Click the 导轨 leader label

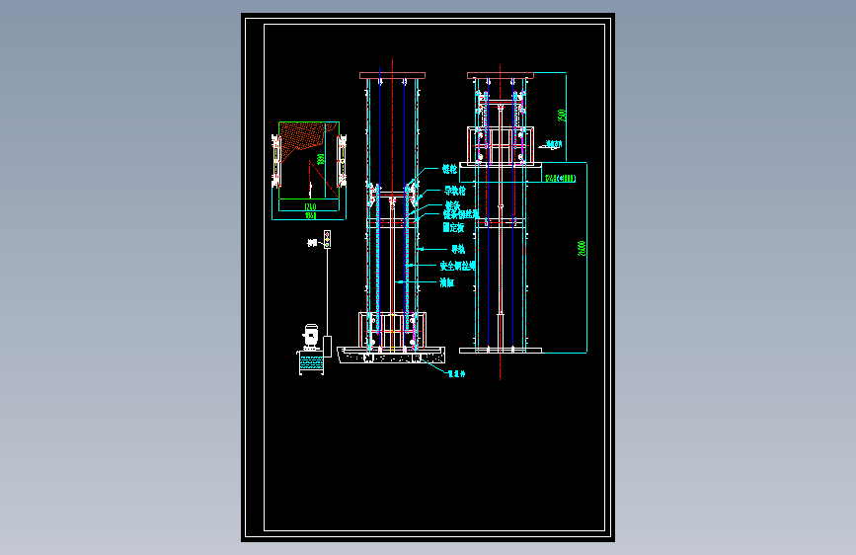pyautogui.click(x=457, y=249)
